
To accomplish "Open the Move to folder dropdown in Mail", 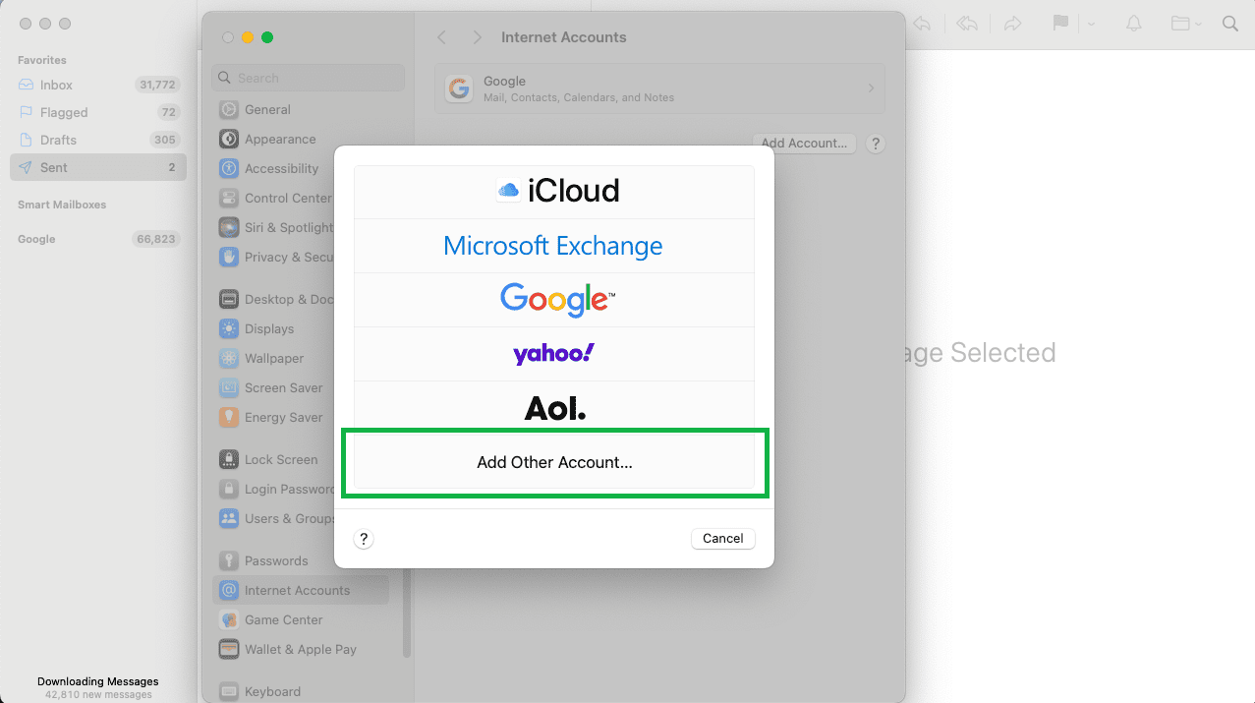I will (x=1186, y=24).
